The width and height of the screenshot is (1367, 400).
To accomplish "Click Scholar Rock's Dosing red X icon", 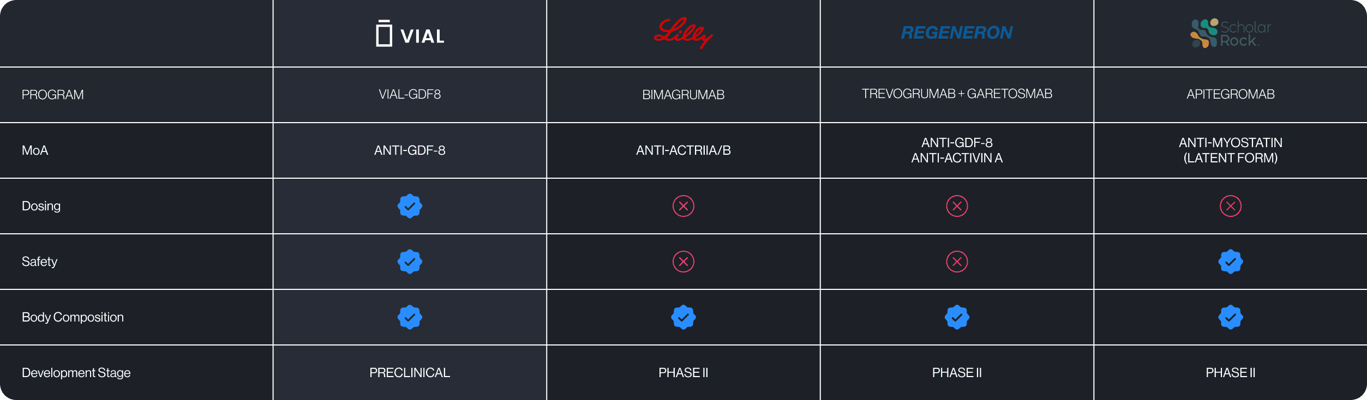I will pyautogui.click(x=1231, y=206).
